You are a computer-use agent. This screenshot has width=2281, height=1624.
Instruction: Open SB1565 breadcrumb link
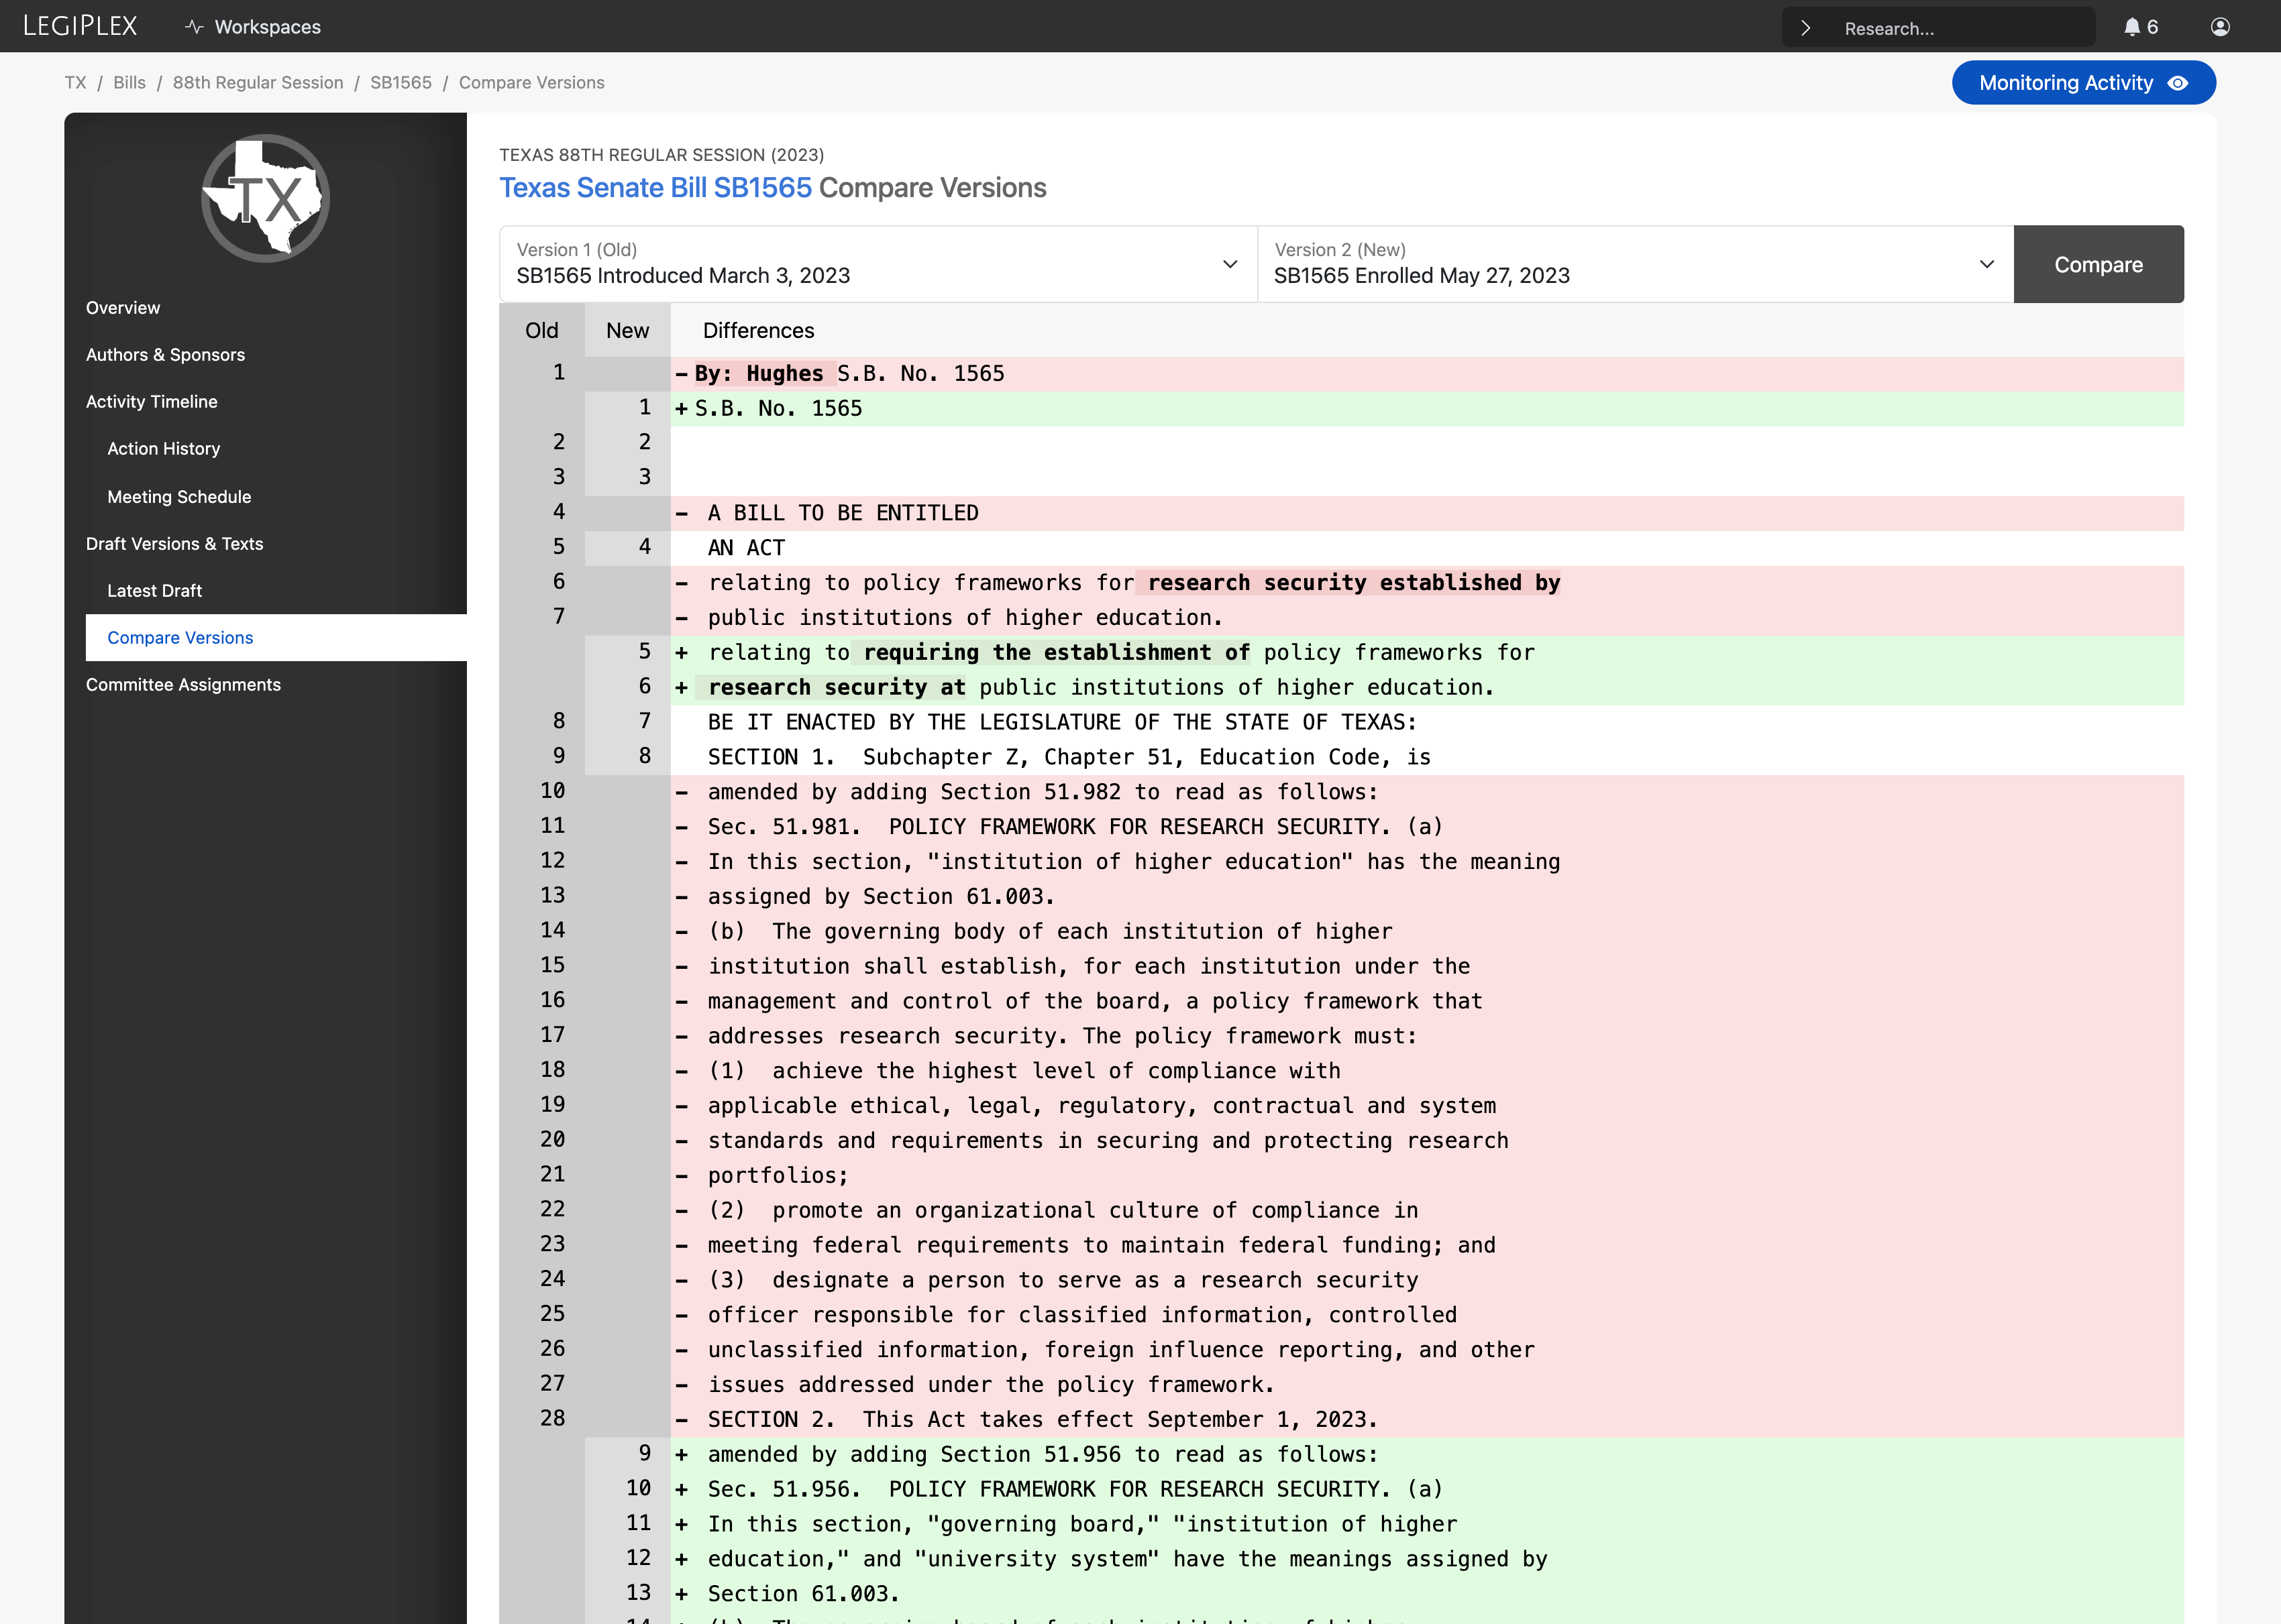point(400,83)
